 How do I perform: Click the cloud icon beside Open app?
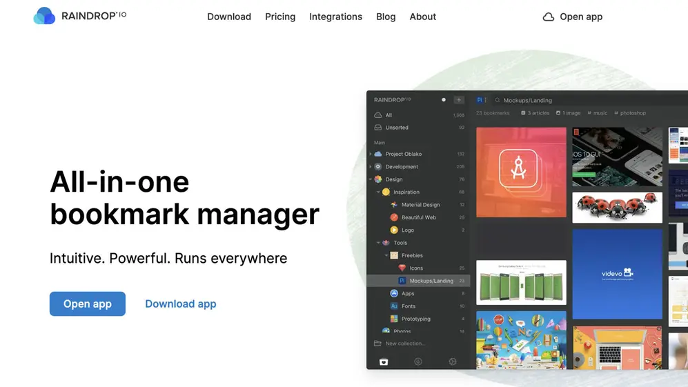click(549, 17)
